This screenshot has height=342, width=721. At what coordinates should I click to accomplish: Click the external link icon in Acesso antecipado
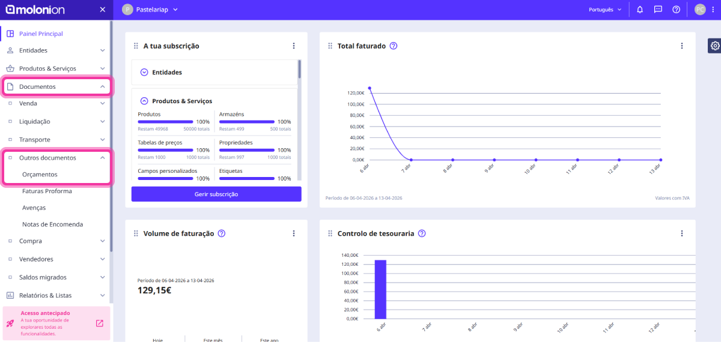tap(100, 323)
